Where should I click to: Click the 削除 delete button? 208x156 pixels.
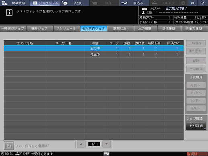[196, 61]
